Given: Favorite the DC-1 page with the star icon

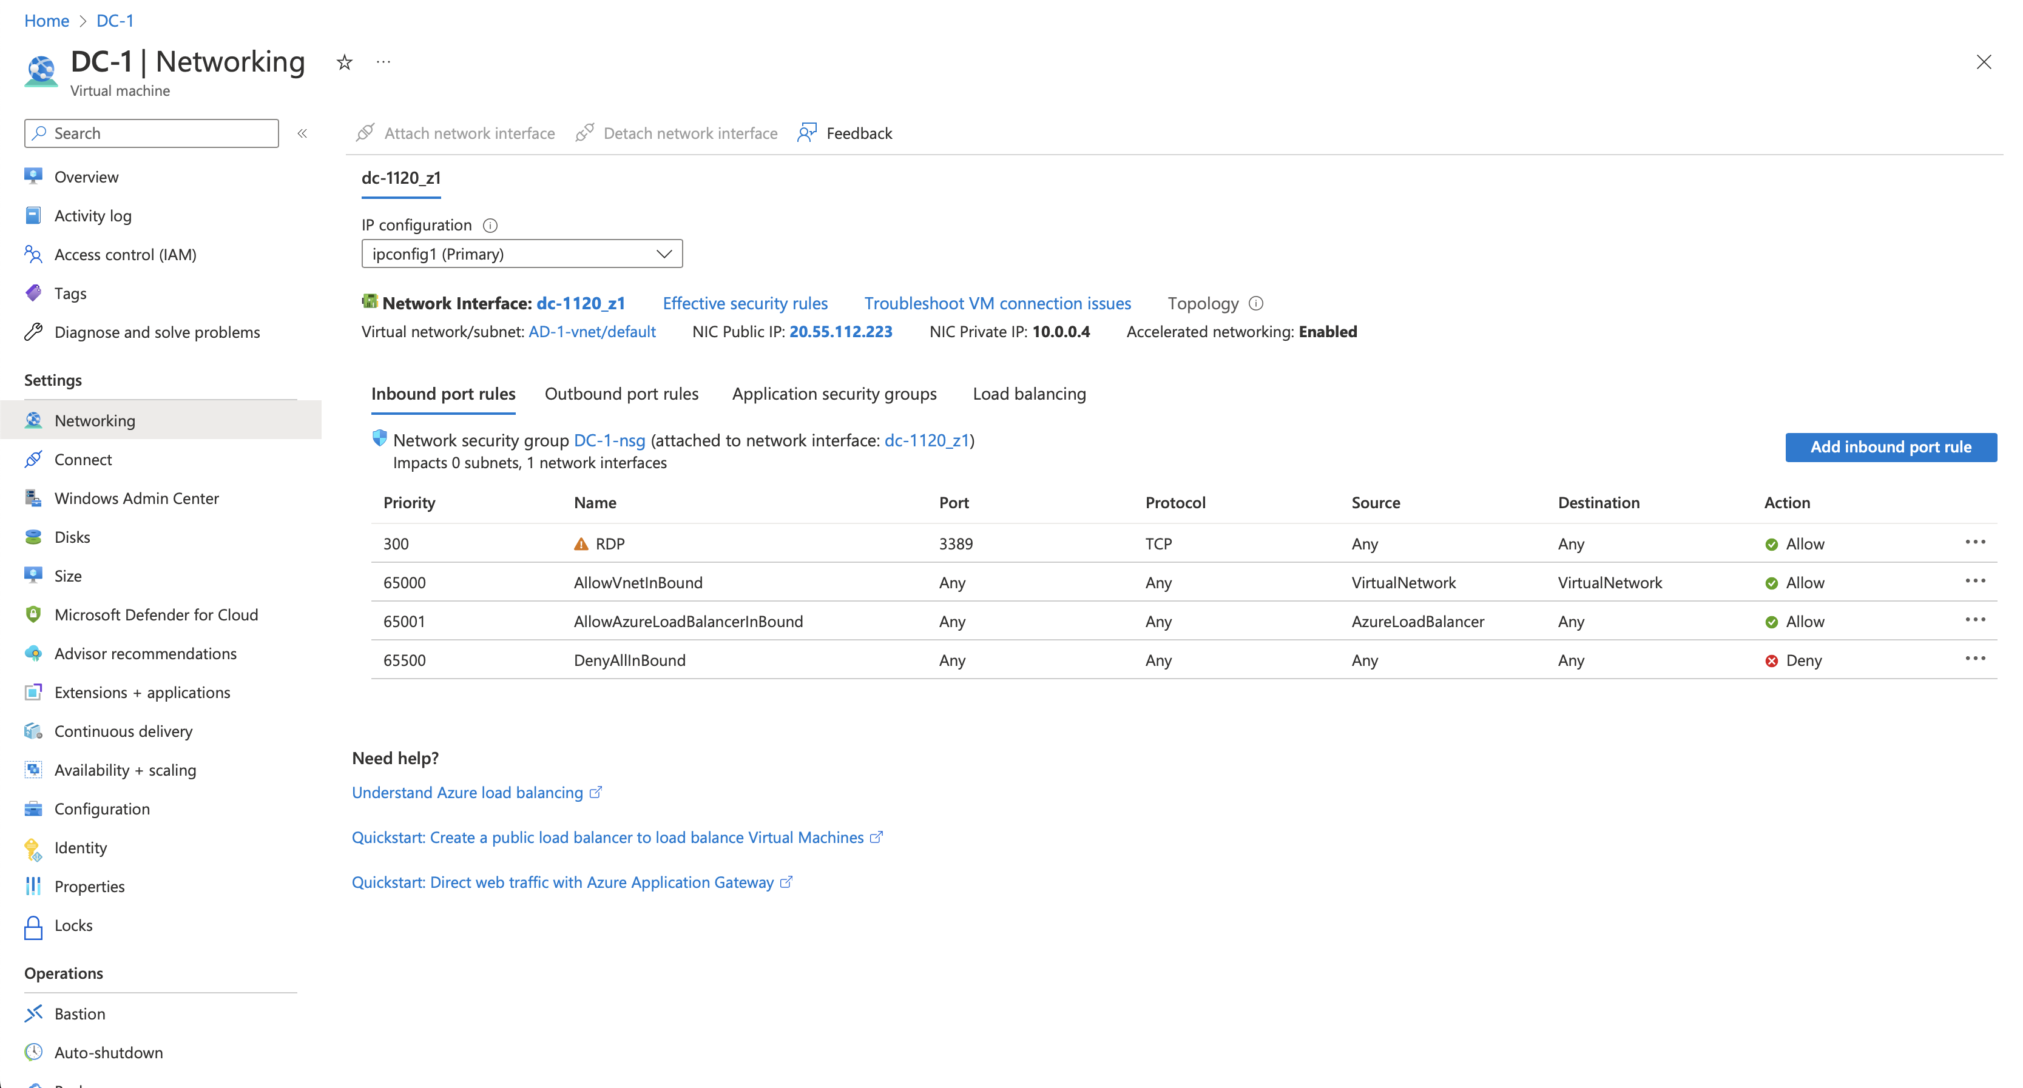Looking at the screenshot, I should [344, 62].
